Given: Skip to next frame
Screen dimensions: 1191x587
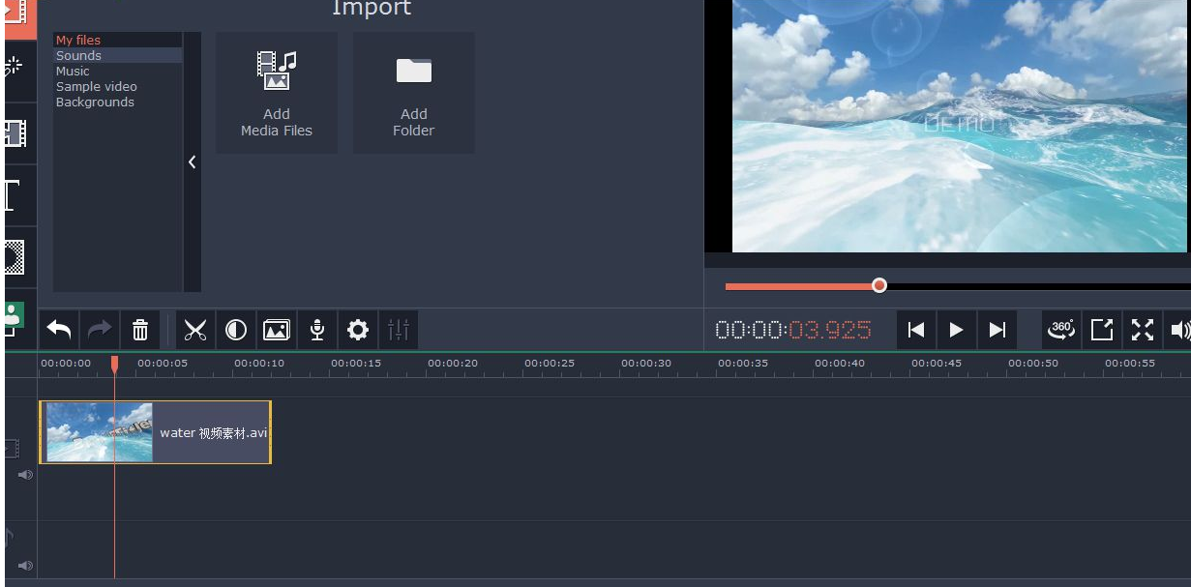Looking at the screenshot, I should click(997, 330).
